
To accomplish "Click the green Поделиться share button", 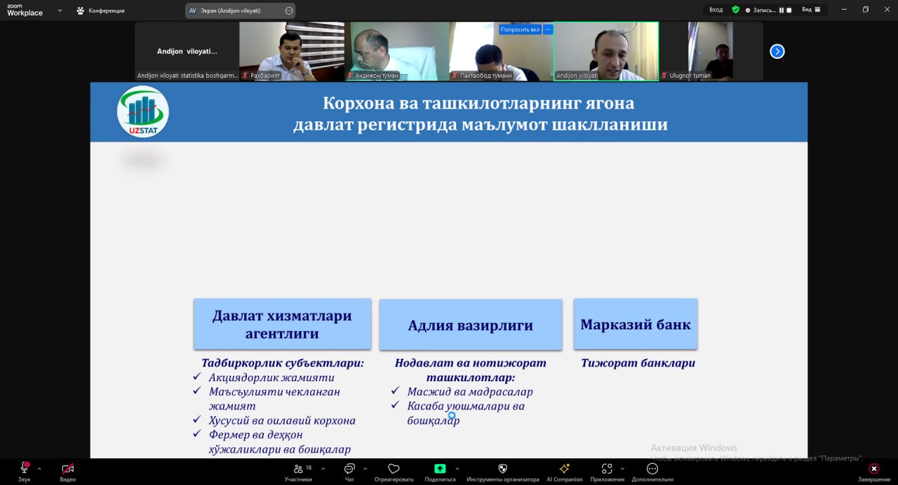I will point(440,469).
